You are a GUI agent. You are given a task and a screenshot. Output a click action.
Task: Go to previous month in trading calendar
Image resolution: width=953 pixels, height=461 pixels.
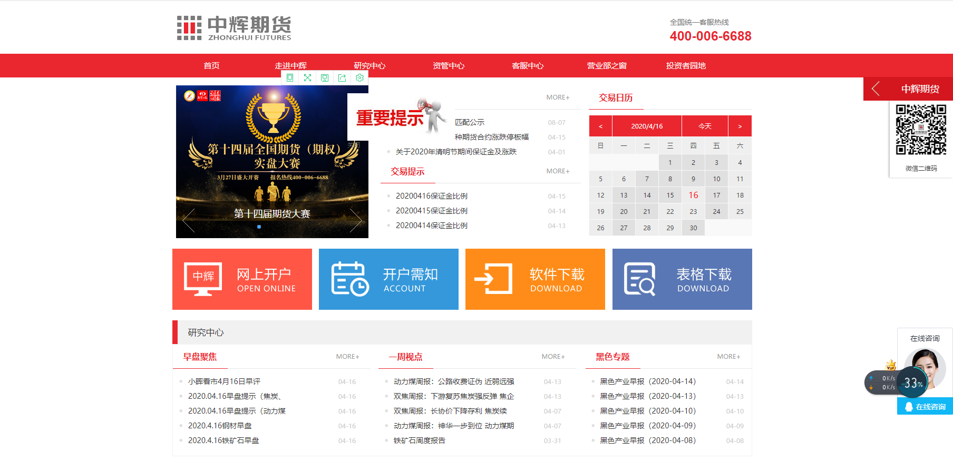click(x=600, y=126)
